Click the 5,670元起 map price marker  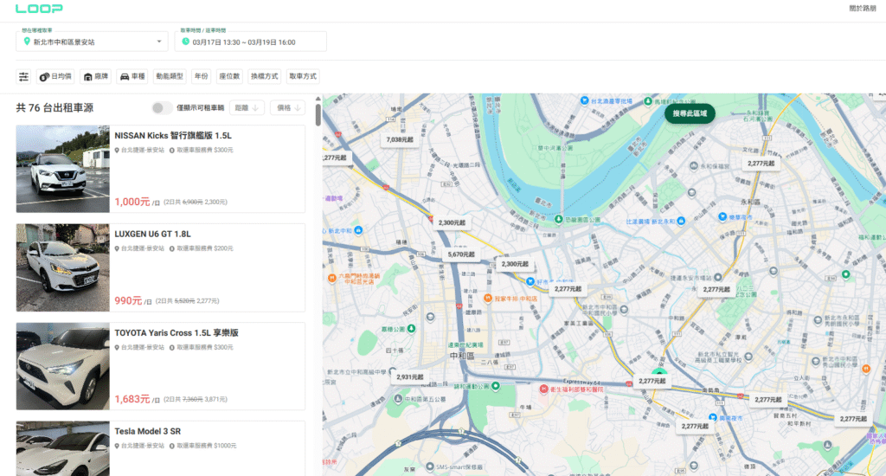coord(460,254)
